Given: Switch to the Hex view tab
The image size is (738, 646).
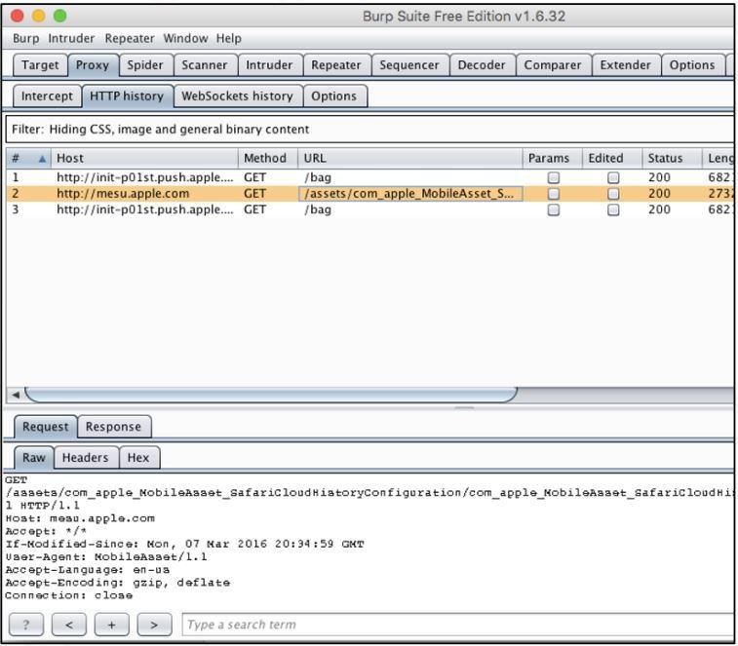Looking at the screenshot, I should (x=138, y=458).
